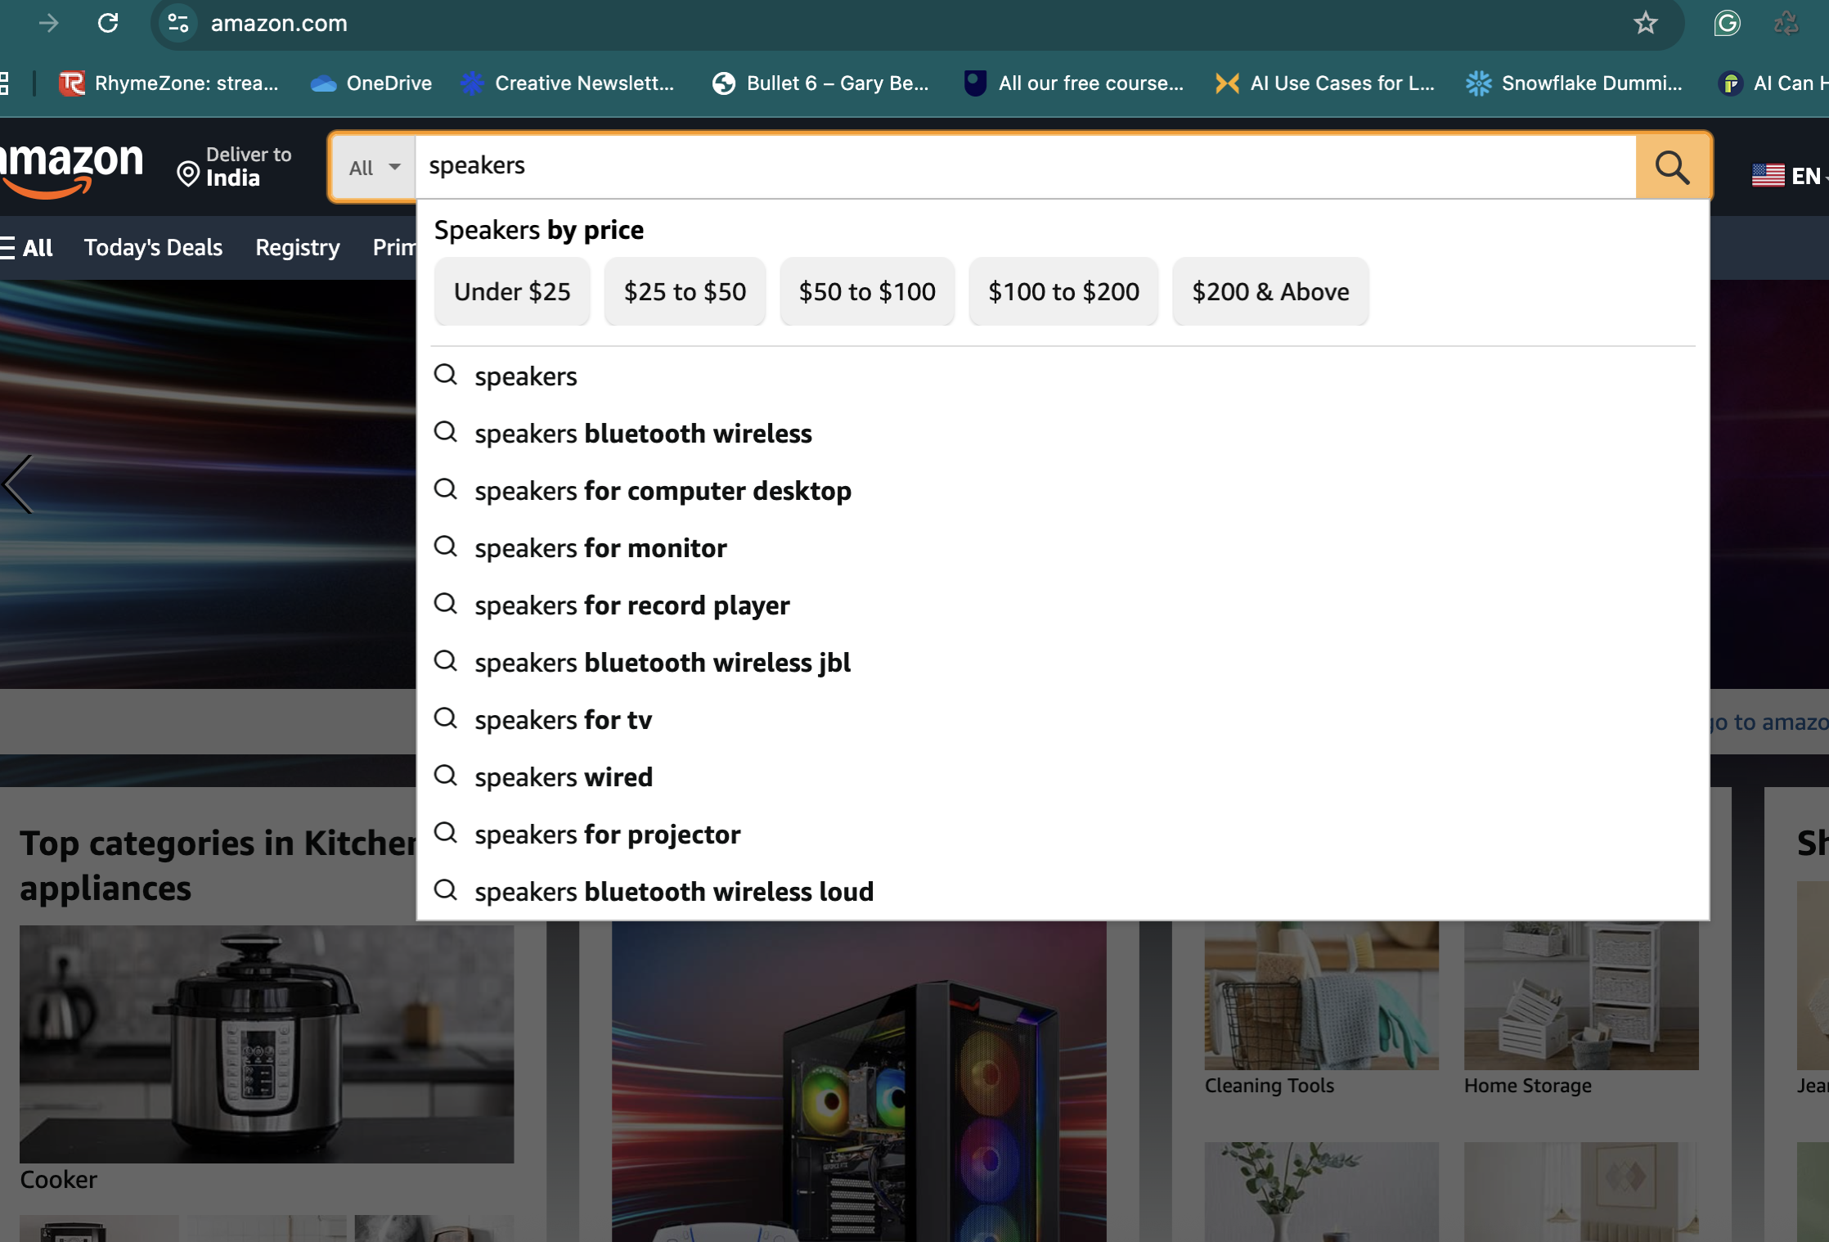The width and height of the screenshot is (1829, 1242).
Task: Open Today's Deals nav item
Action: pyautogui.click(x=153, y=247)
